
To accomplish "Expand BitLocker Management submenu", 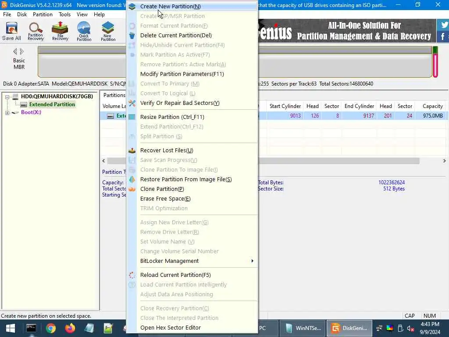I will pos(192,261).
